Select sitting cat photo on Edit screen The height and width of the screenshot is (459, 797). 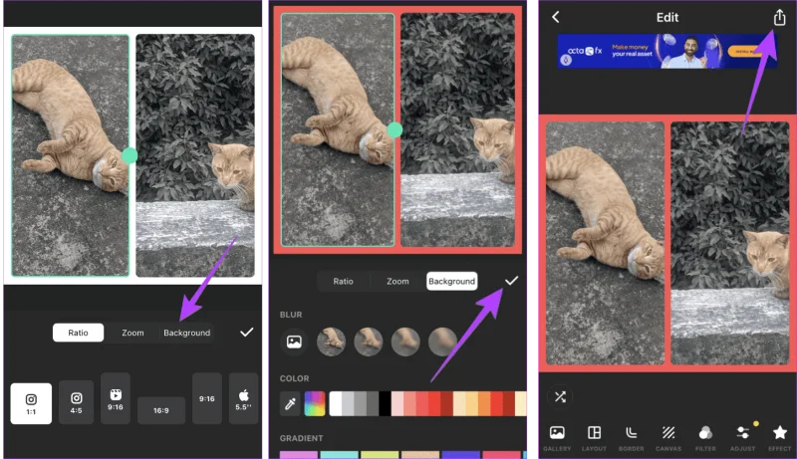click(x=730, y=243)
